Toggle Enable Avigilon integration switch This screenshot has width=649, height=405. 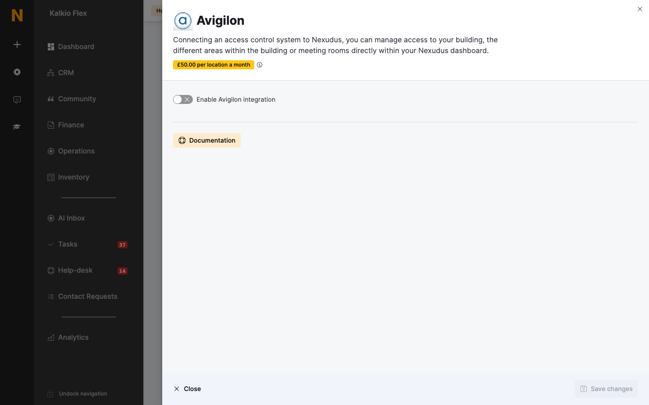click(x=183, y=99)
